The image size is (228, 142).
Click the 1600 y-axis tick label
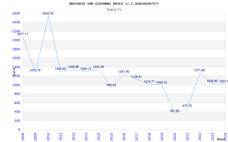(16, 58)
